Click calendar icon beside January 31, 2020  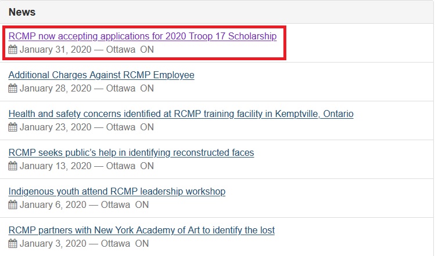pos(13,50)
